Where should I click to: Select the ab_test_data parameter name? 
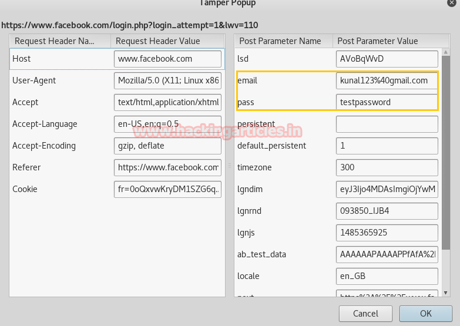[261, 254]
